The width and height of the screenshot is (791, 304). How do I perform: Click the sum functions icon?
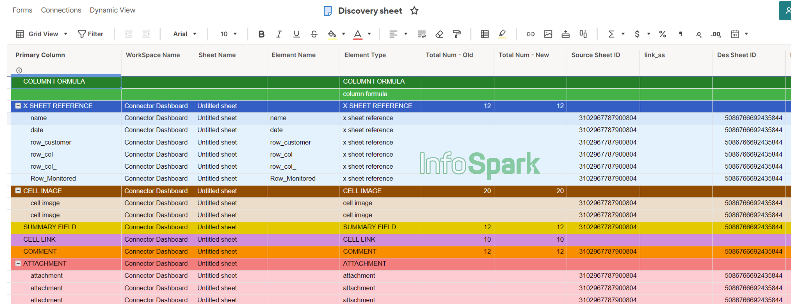pyautogui.click(x=611, y=34)
